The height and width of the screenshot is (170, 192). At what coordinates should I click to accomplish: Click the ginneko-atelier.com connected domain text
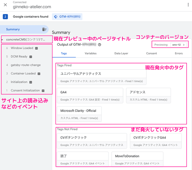point(32,7)
